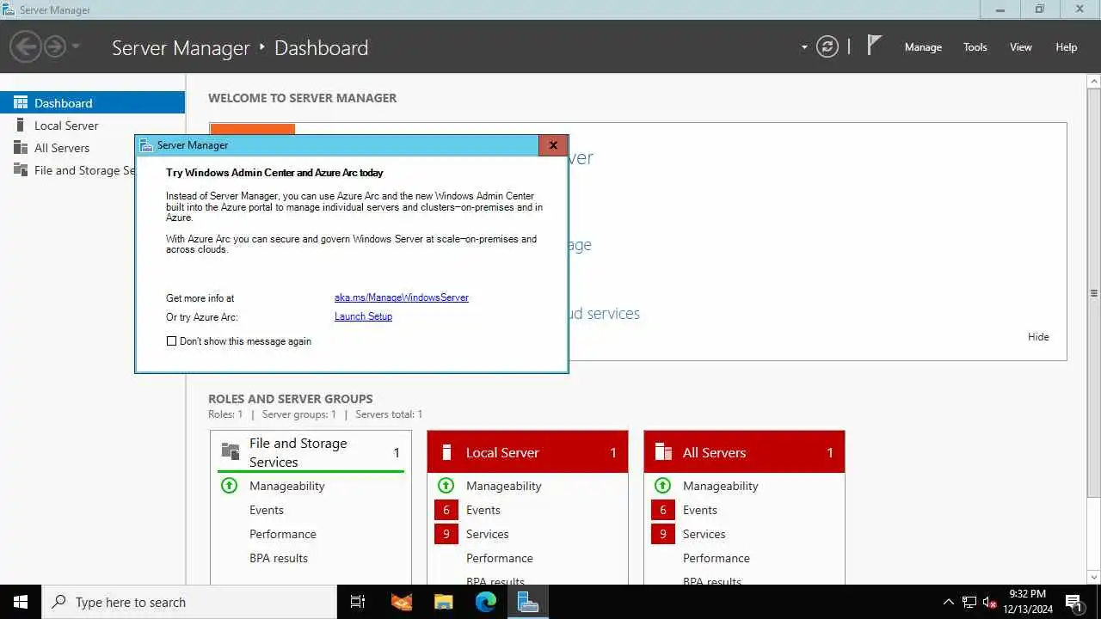Click the forward navigation arrow

pyautogui.click(x=54, y=46)
